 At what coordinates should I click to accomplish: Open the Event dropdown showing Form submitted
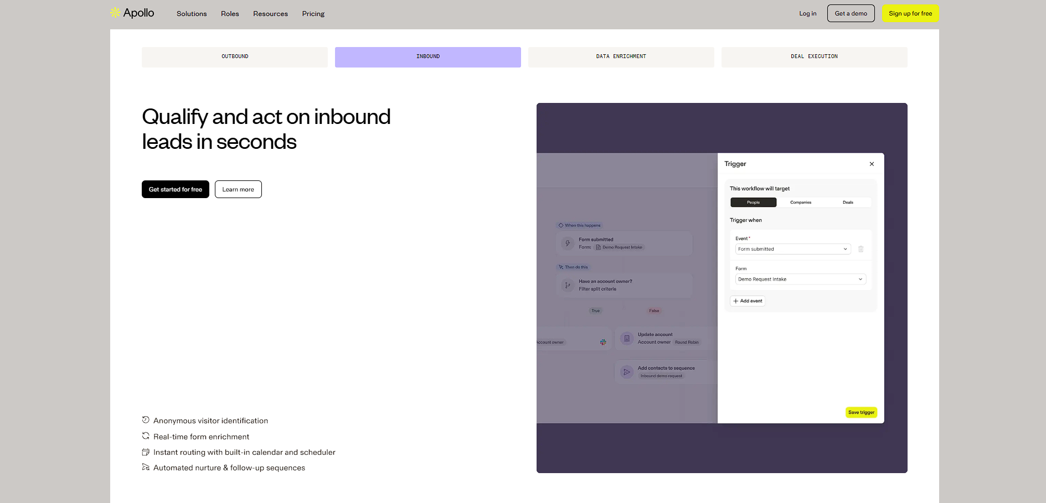click(792, 249)
